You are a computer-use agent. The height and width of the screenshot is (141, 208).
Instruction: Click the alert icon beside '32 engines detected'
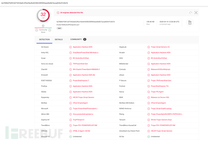point(58,13)
